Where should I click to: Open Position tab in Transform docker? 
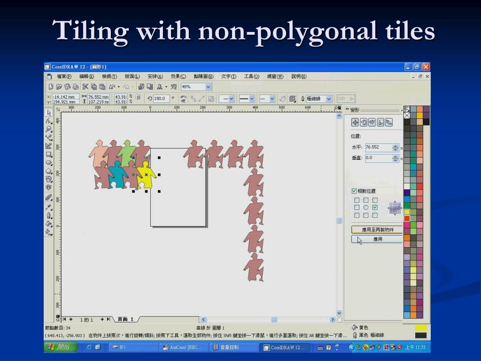click(x=355, y=123)
